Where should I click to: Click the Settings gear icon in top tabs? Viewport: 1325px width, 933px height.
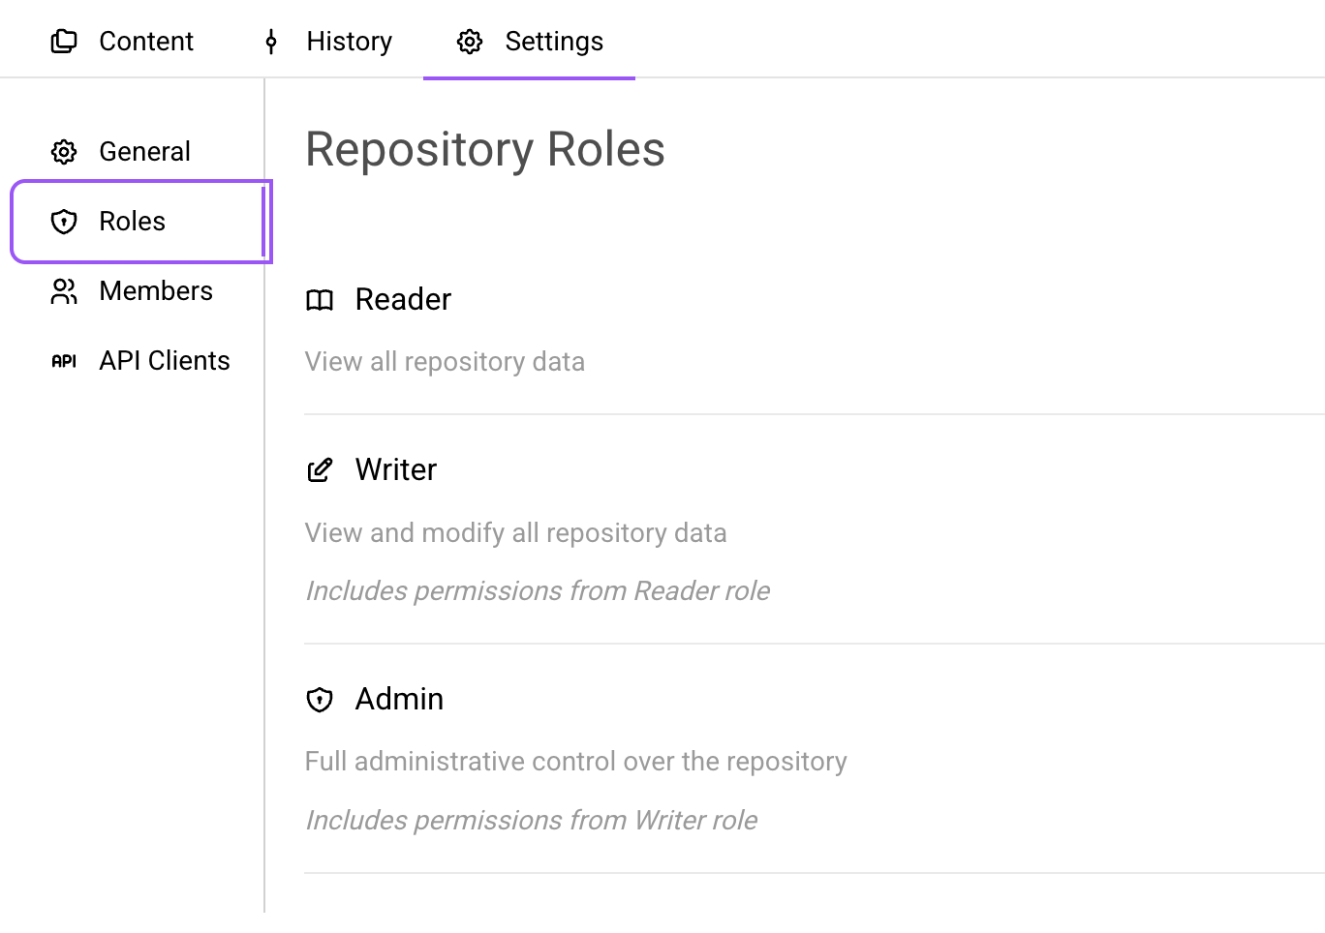(x=470, y=42)
